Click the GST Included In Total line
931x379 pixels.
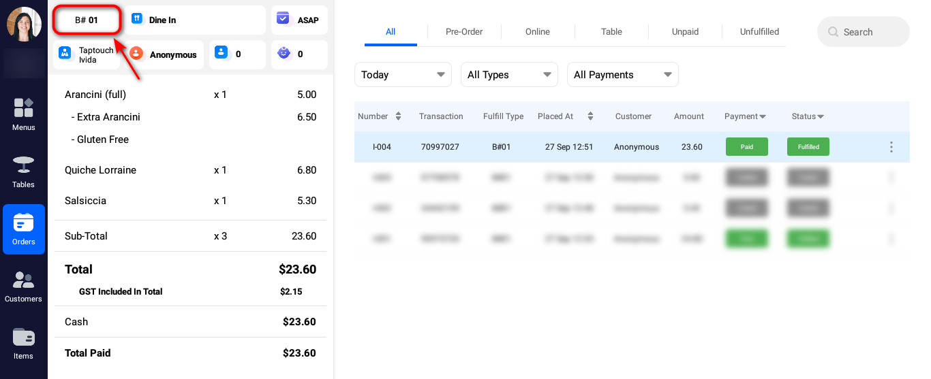191,292
